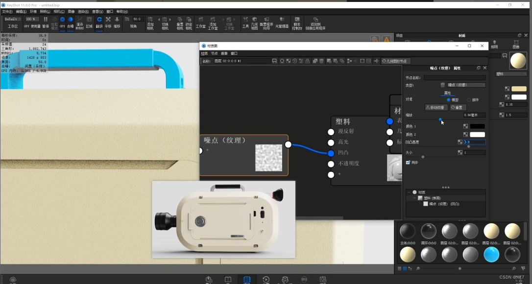Open the Light Manager (光管理器)
The height and width of the screenshot is (284, 532).
[282, 23]
